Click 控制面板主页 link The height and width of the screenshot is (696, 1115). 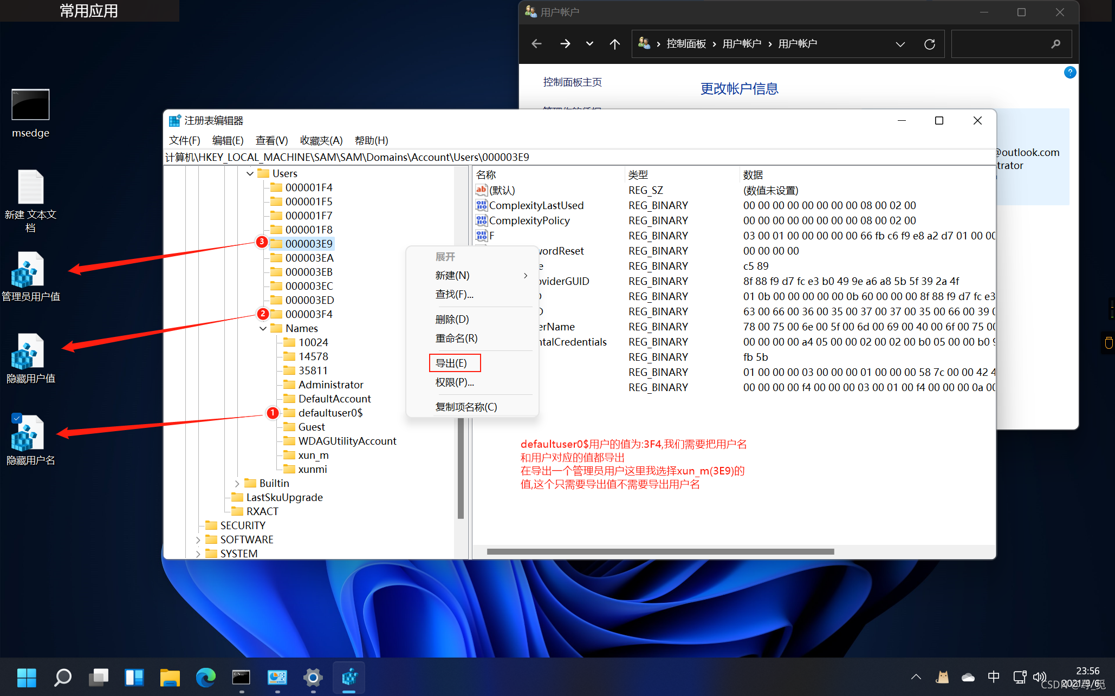(572, 82)
